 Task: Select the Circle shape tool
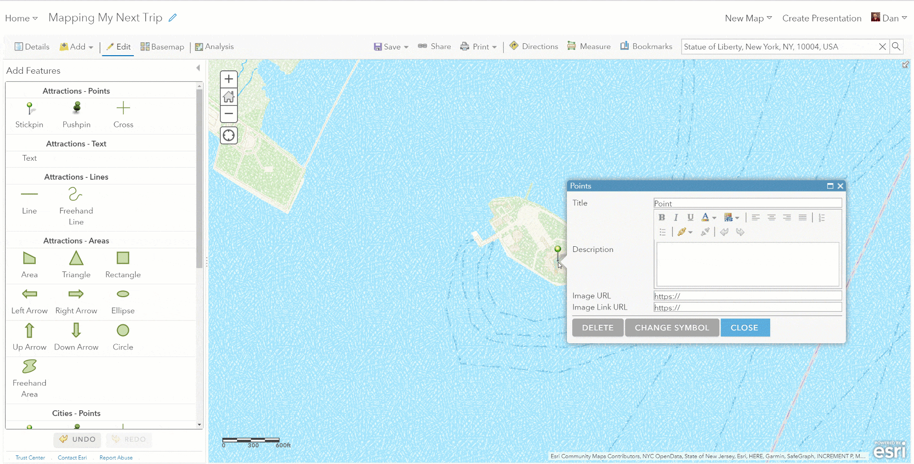[123, 337]
